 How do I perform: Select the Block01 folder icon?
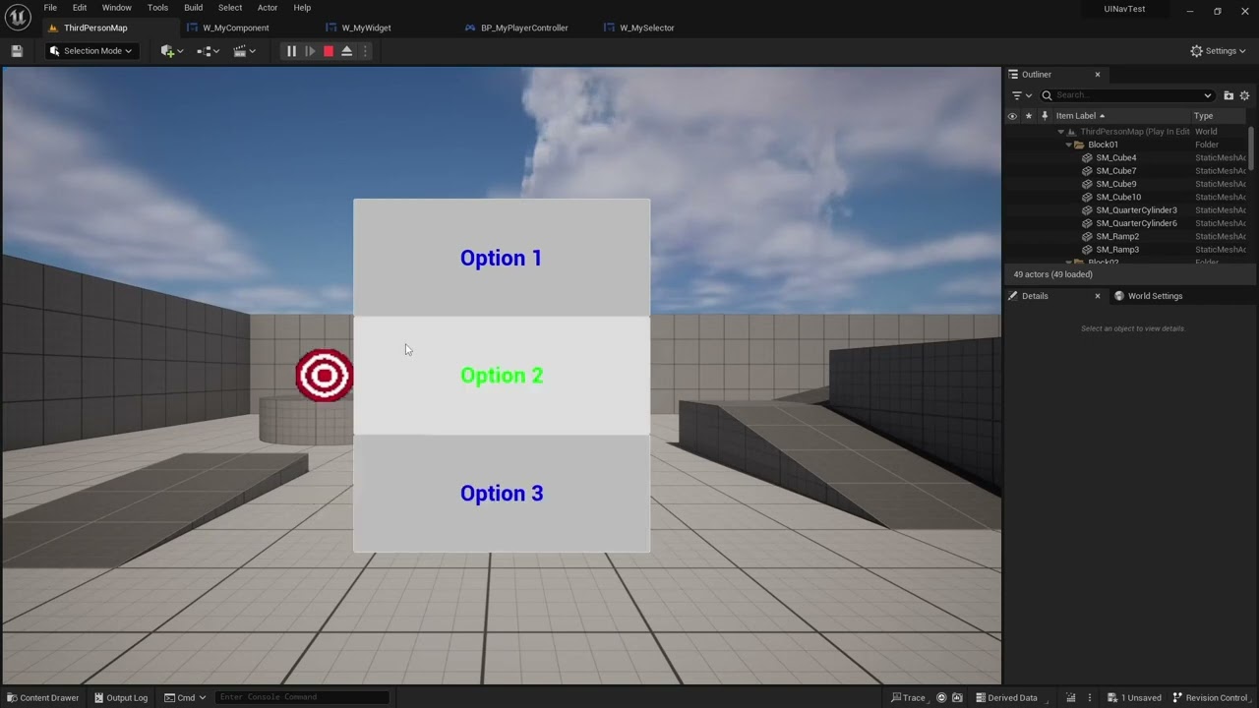pyautogui.click(x=1079, y=145)
